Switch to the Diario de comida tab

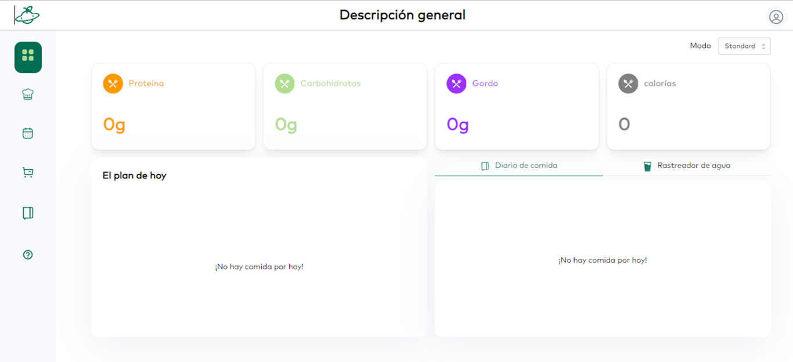click(518, 166)
